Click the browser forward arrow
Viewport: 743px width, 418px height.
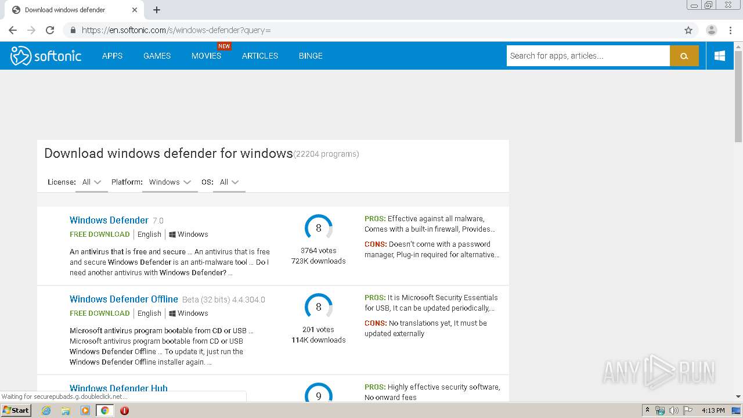click(x=31, y=30)
